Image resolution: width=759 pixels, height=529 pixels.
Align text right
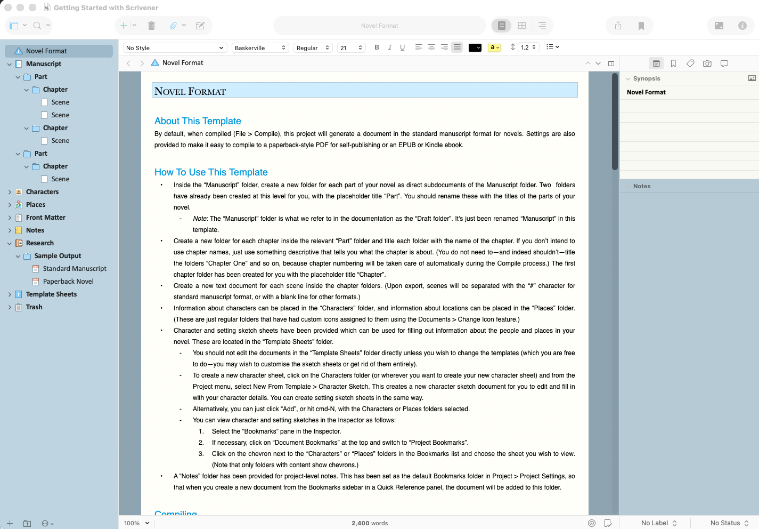pos(444,47)
